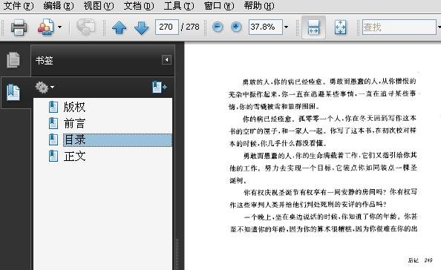This screenshot has height=270, width=441.
Task: Zoom in with the plus button
Action: click(x=236, y=27)
